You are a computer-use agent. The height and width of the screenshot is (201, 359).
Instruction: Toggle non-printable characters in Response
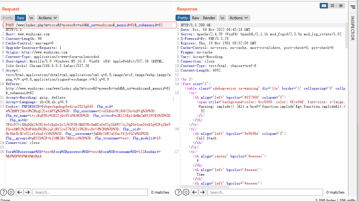coord(222,18)
